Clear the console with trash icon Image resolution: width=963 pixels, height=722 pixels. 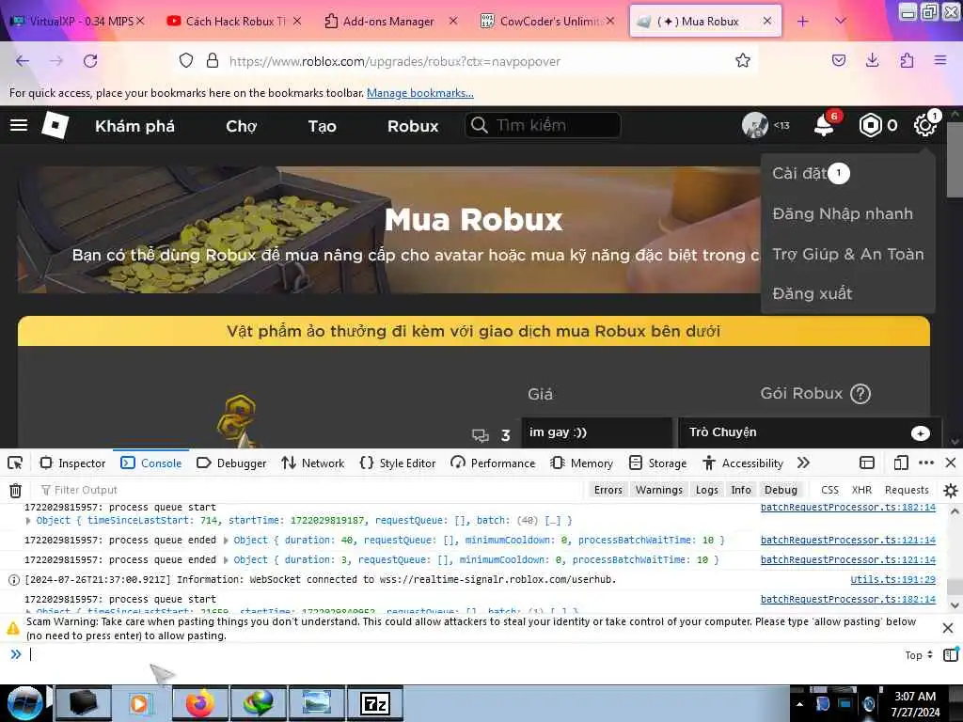(15, 490)
